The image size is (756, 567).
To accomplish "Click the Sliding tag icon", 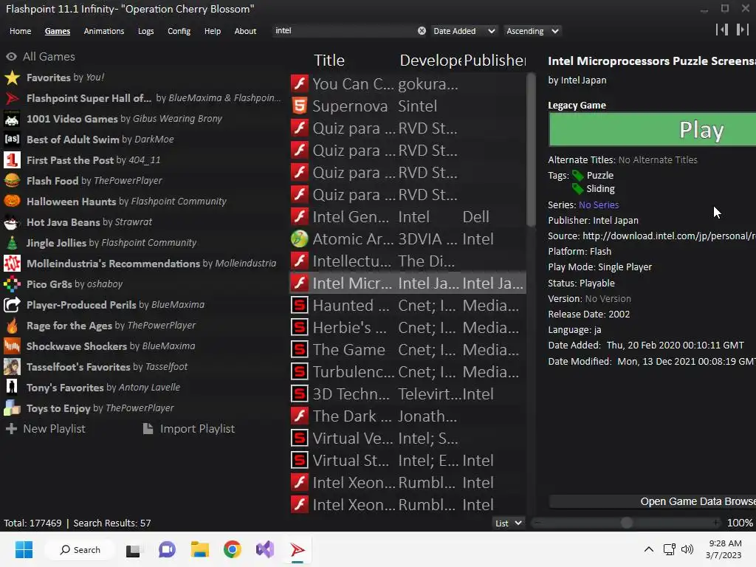I will tap(577, 189).
